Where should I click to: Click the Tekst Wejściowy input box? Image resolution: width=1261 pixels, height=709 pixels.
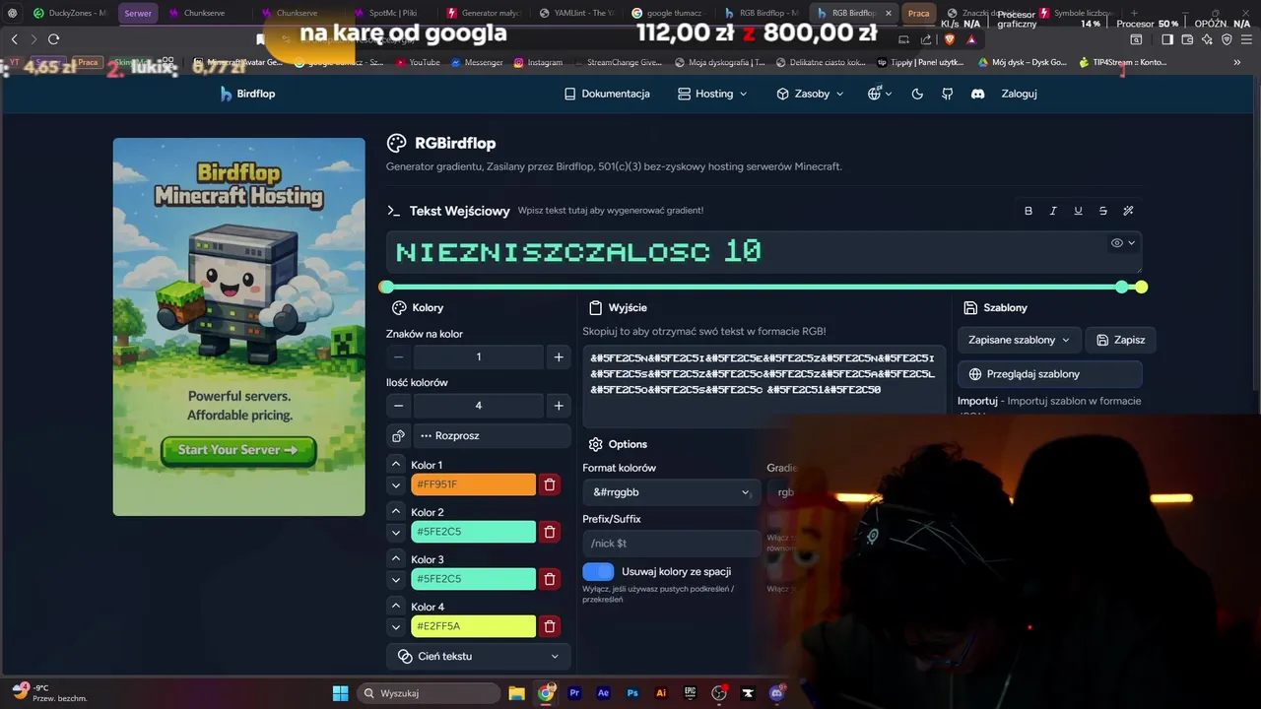click(763, 252)
